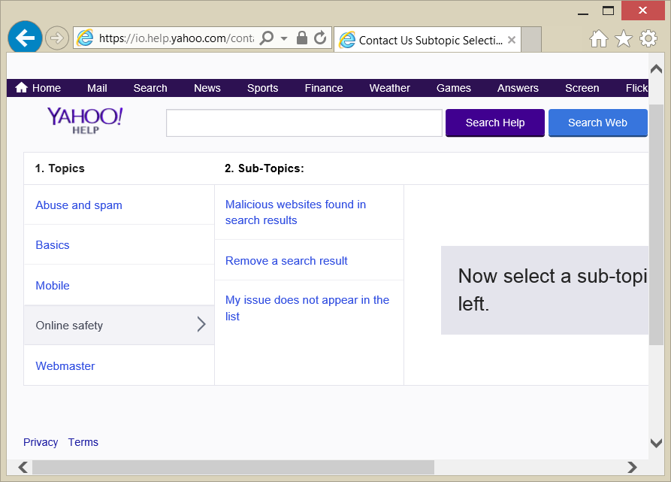Screen dimensions: 671x482
Task: Click the Internet Explorer page icon in address bar
Action: (85, 38)
